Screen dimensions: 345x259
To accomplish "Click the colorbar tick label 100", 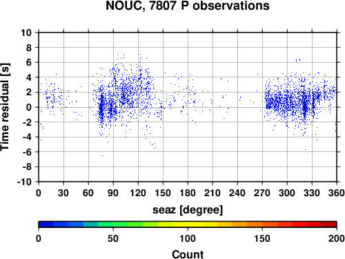I will pos(188,239).
